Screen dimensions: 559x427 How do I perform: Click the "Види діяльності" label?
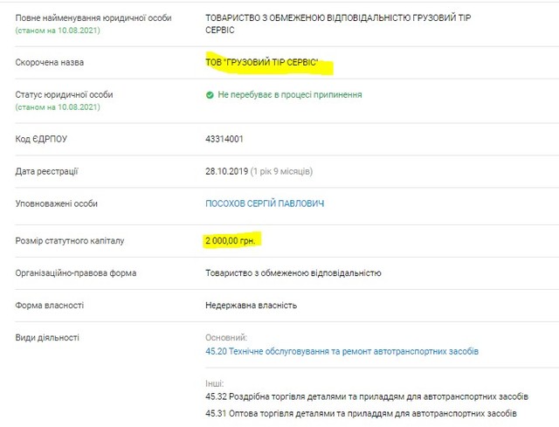click(47, 337)
